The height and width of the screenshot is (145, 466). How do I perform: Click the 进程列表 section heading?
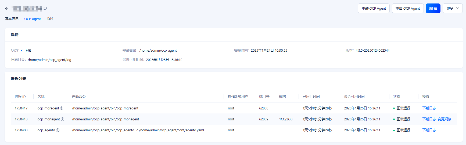click(x=19, y=79)
